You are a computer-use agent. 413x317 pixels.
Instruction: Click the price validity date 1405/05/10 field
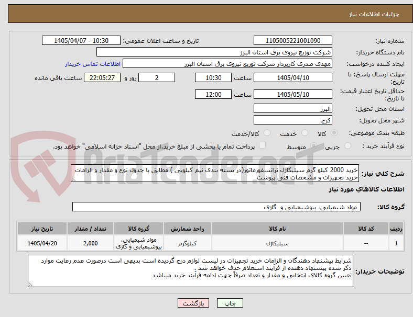coord(293,94)
